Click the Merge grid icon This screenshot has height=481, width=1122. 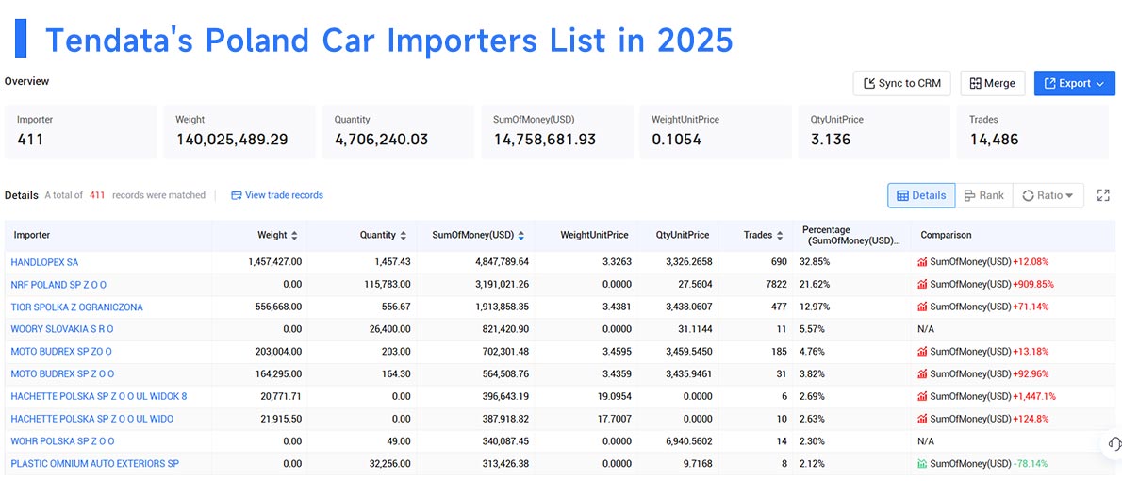[975, 83]
